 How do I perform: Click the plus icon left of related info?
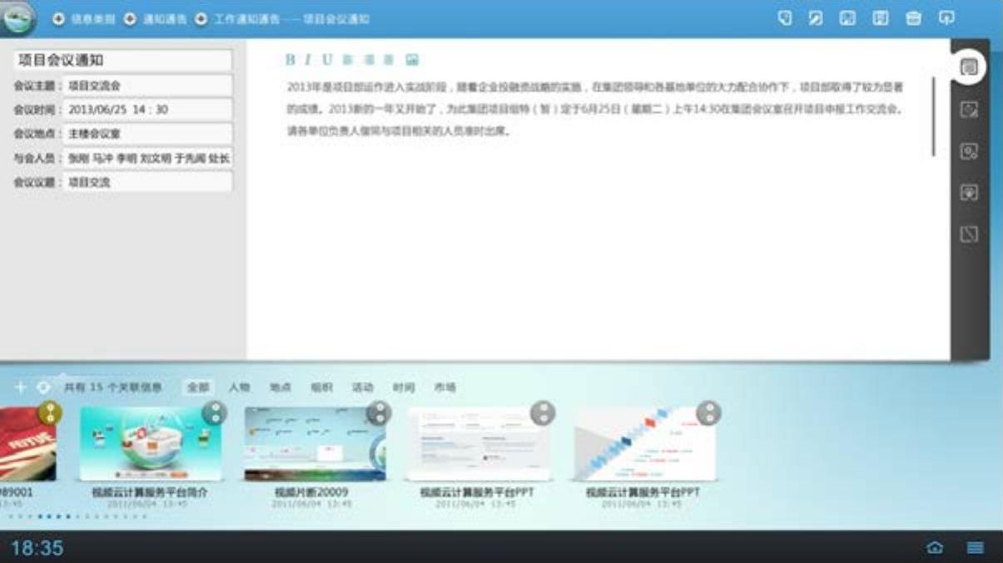21,388
